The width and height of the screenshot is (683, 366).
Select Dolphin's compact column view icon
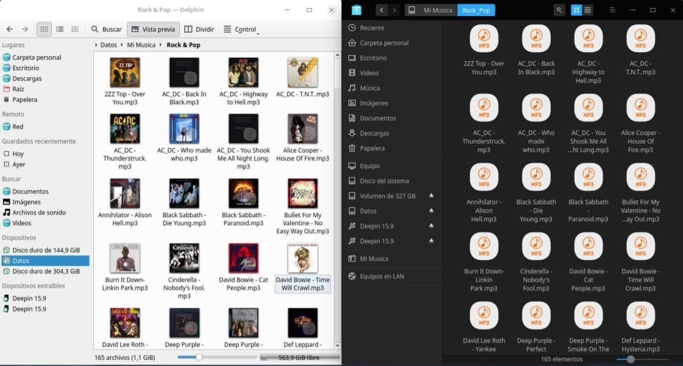pyautogui.click(x=75, y=29)
